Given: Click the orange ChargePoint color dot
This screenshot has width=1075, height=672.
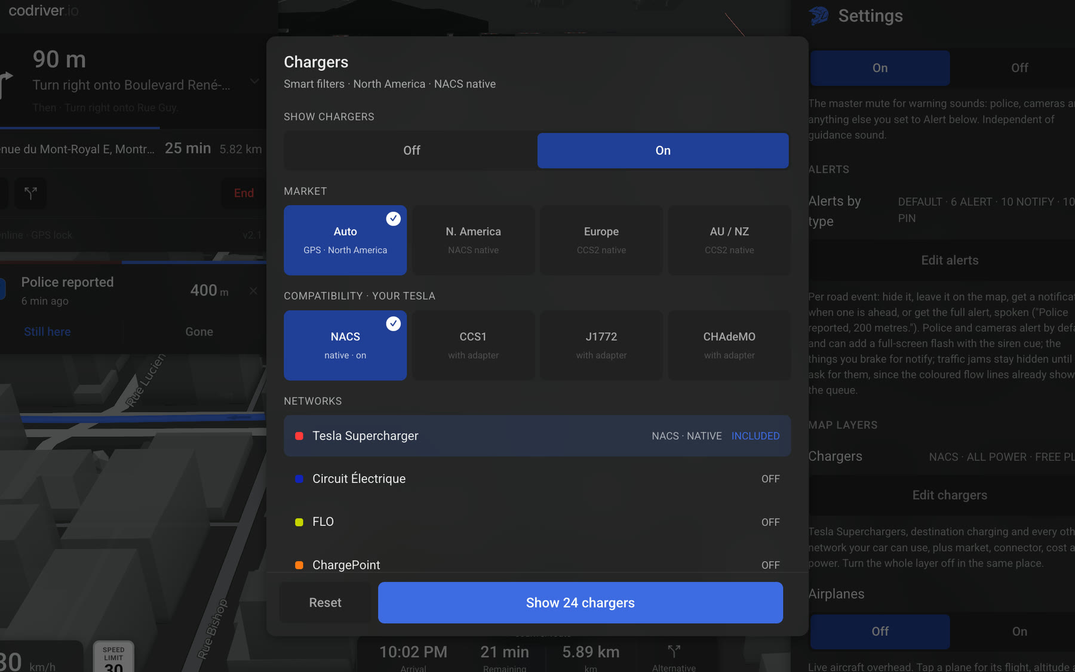Looking at the screenshot, I should coord(299,565).
